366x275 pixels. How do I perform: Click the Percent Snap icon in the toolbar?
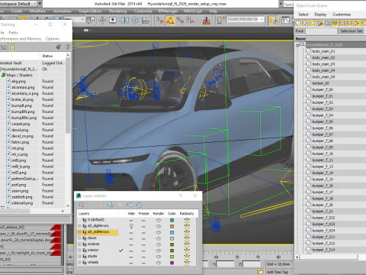[x=180, y=21]
